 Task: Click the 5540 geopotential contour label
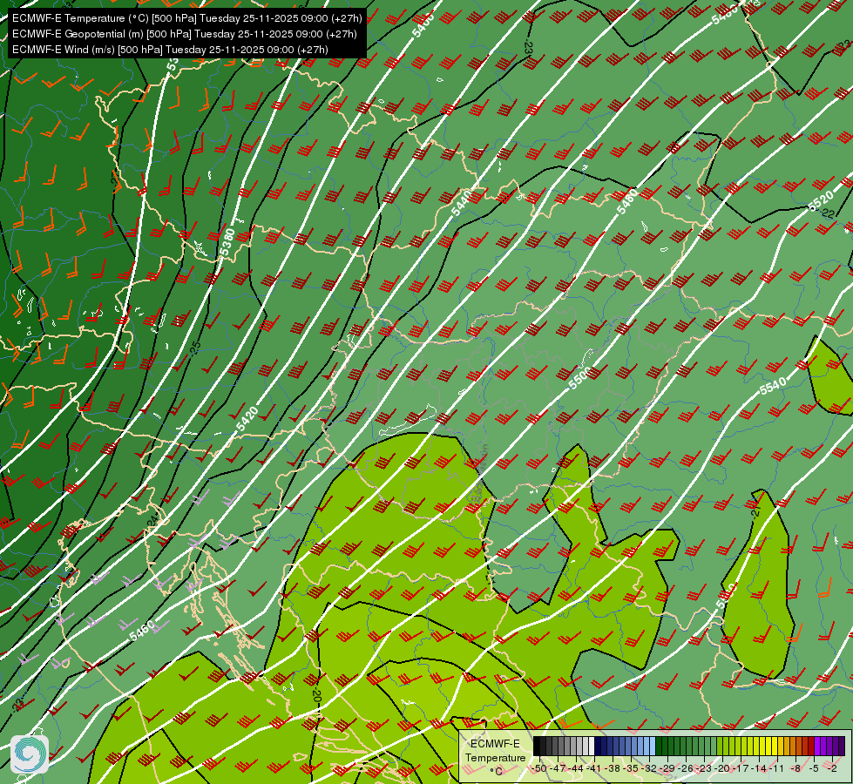[x=773, y=386]
